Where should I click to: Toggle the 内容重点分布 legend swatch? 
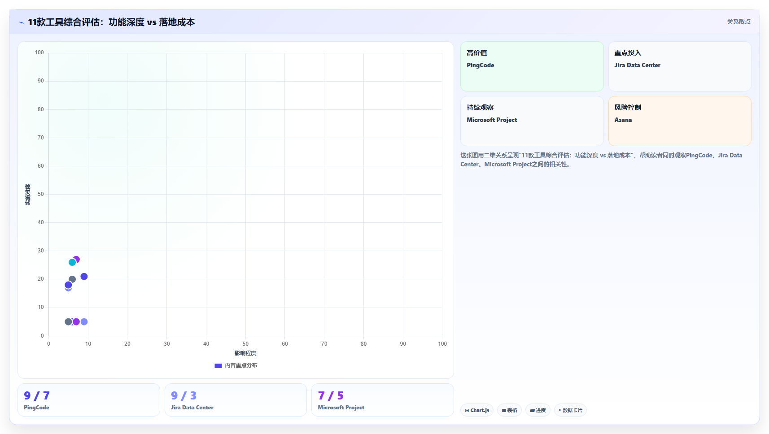coord(218,366)
